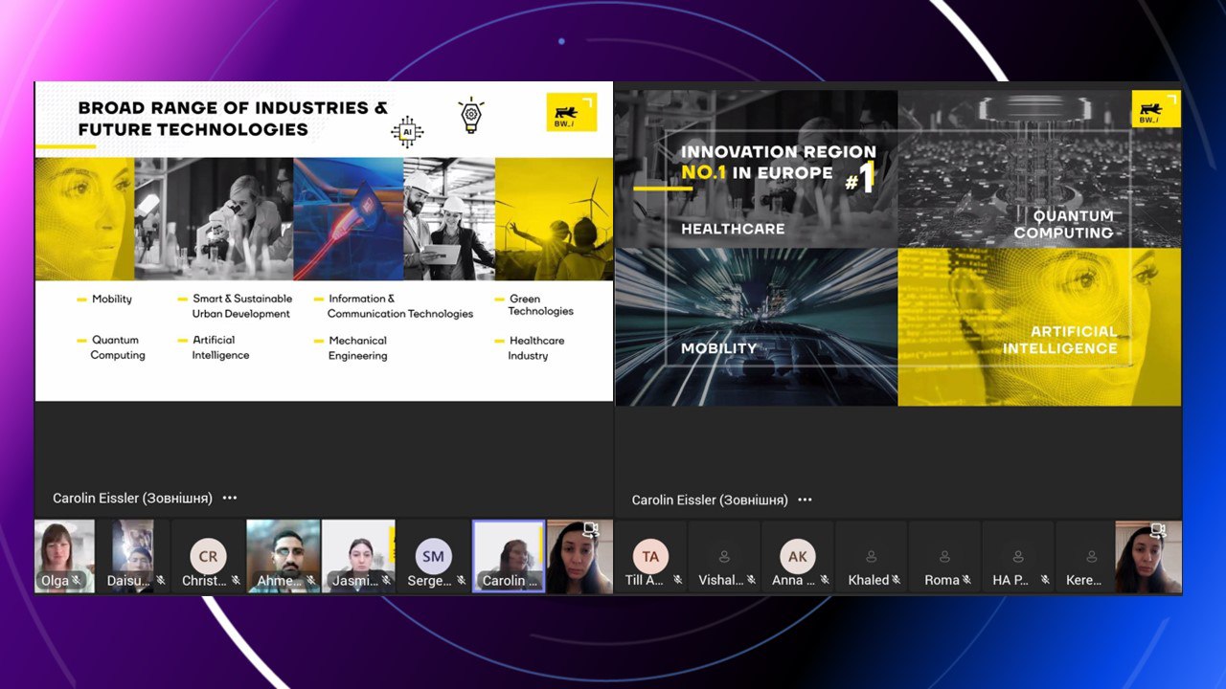Click the muted mic icon next to Anna …

[825, 580]
